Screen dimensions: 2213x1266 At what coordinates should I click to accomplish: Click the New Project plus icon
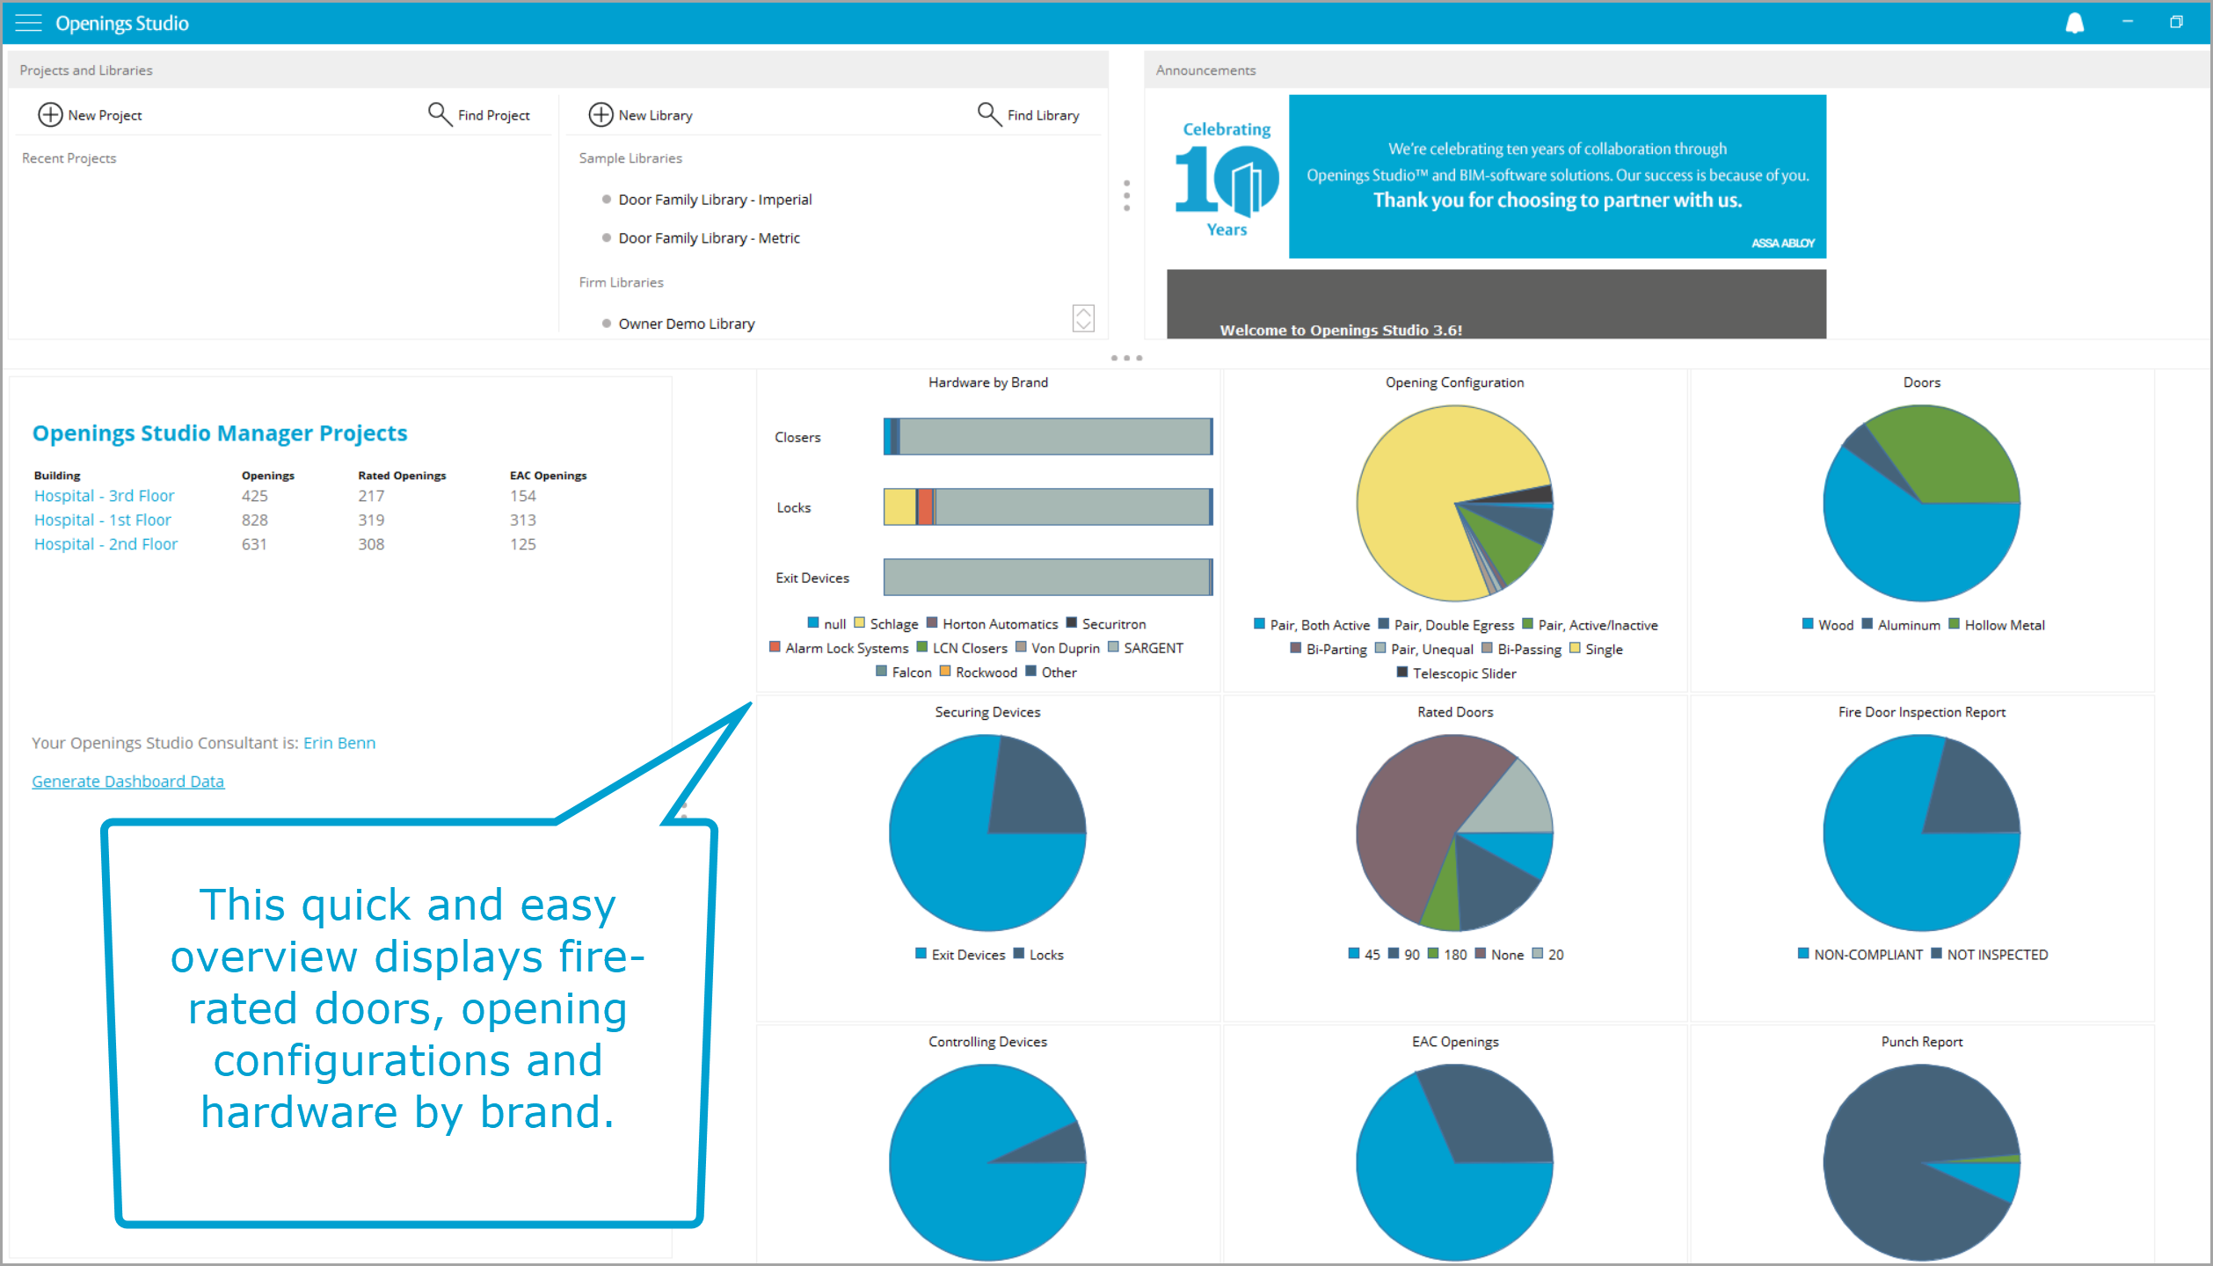pyautogui.click(x=50, y=114)
